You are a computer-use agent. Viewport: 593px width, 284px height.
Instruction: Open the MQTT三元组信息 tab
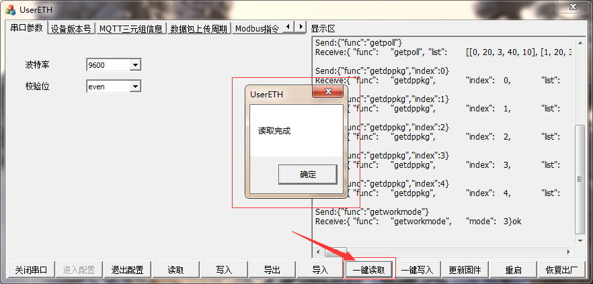(131, 29)
